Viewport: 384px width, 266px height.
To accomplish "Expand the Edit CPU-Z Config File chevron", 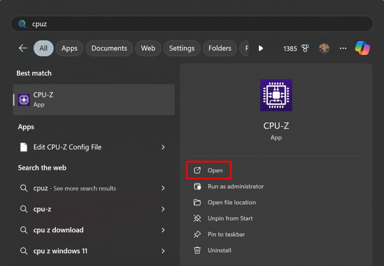I will pos(163,147).
